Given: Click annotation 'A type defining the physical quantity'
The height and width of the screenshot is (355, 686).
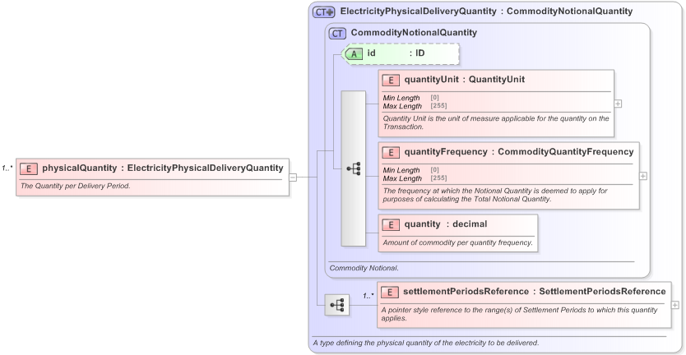Looking at the screenshot, I should tap(426, 343).
